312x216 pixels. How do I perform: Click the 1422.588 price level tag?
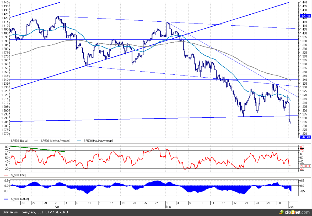[305, 16]
